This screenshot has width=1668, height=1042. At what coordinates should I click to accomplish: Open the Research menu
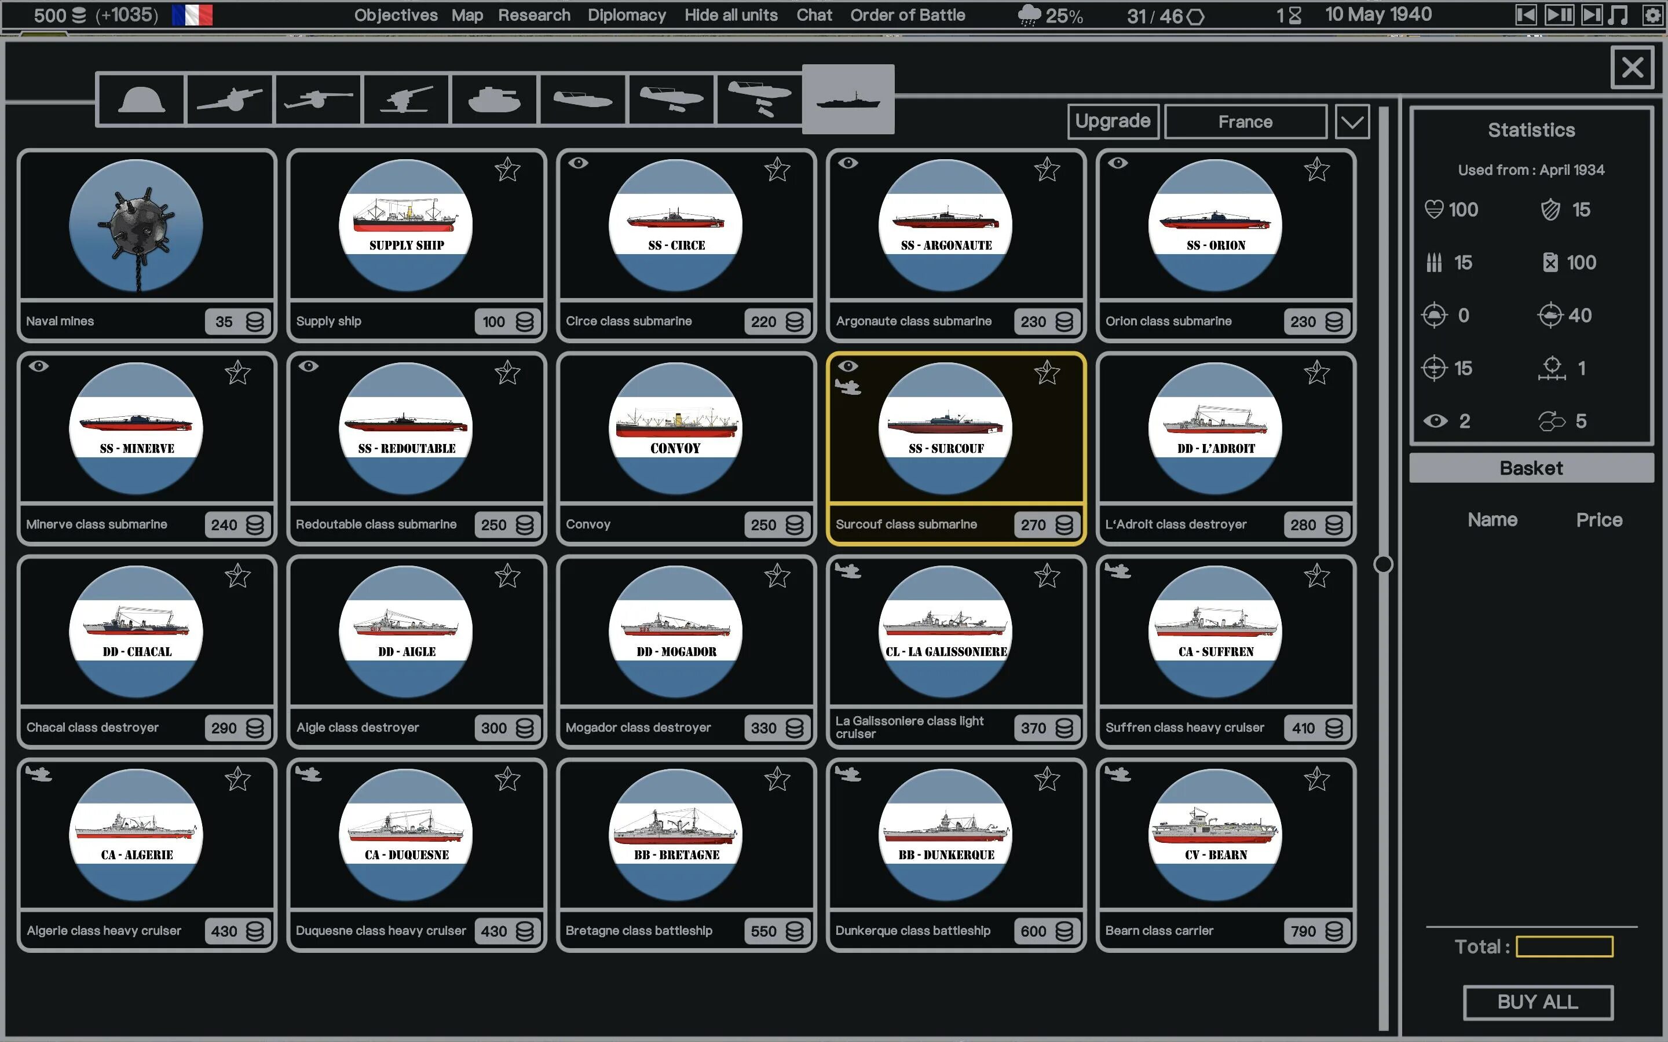click(533, 15)
